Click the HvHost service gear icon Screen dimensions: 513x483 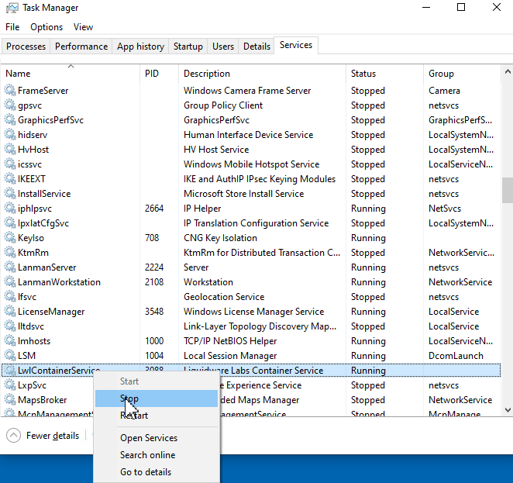10,149
